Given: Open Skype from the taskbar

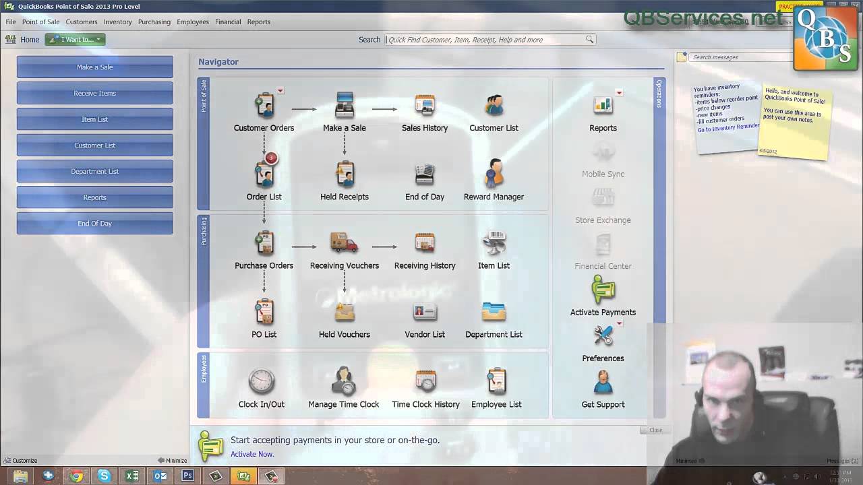Looking at the screenshot, I should 104,476.
